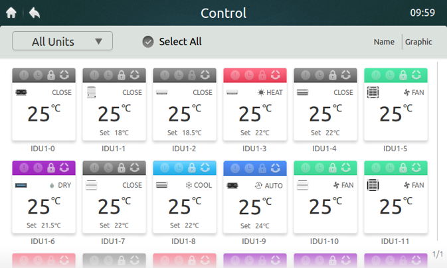Click the cool snowflake icon on IDU1-8
The width and height of the screenshot is (447, 268).
(188, 186)
